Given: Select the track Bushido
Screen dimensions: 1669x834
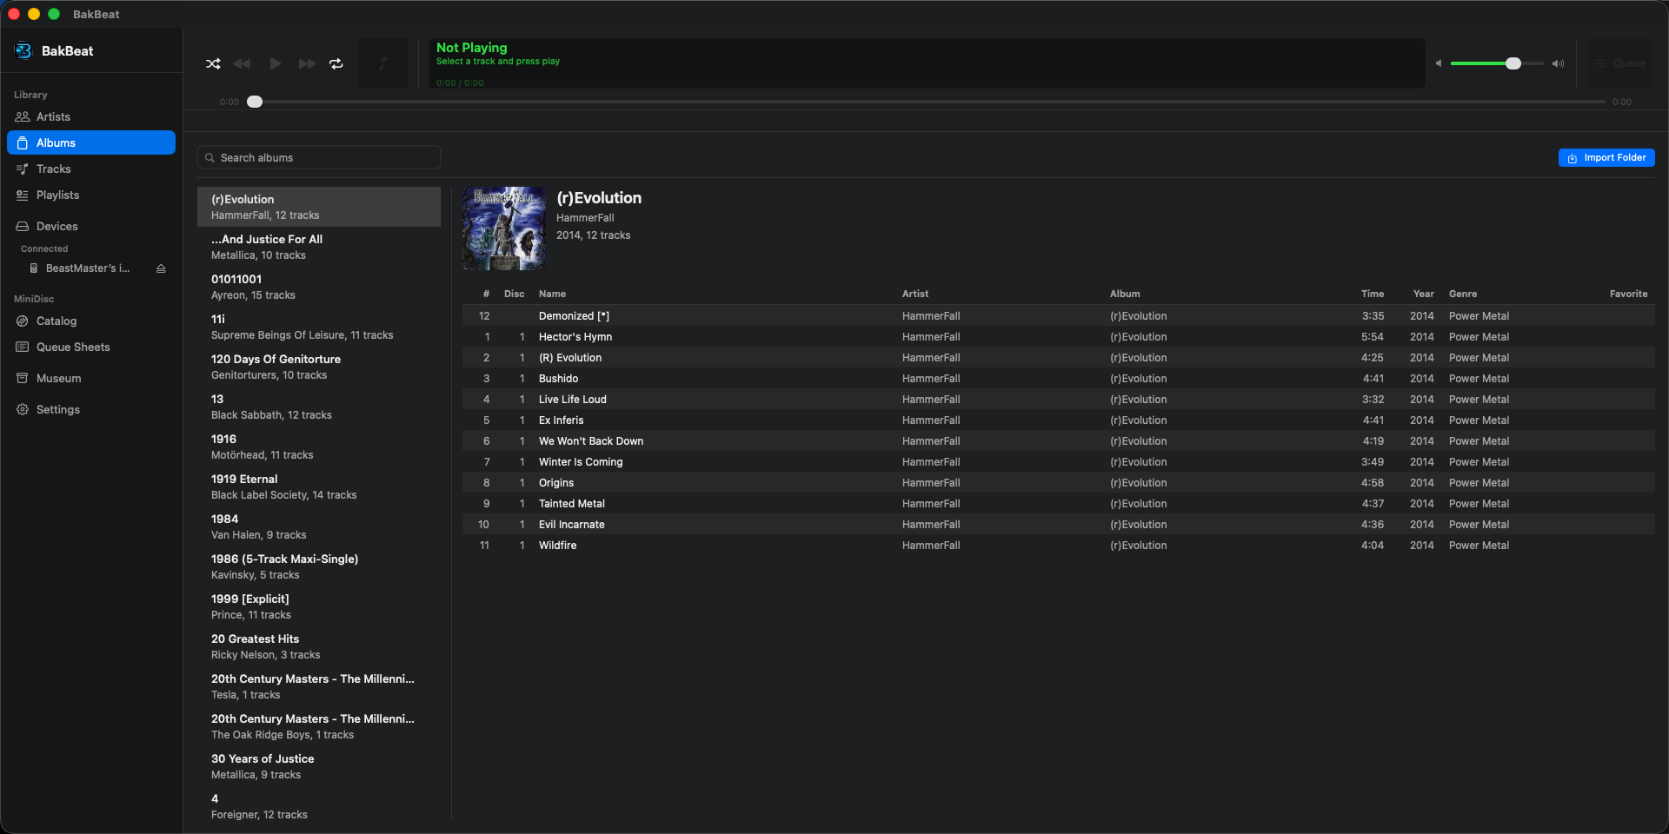Looking at the screenshot, I should 1059,379.
